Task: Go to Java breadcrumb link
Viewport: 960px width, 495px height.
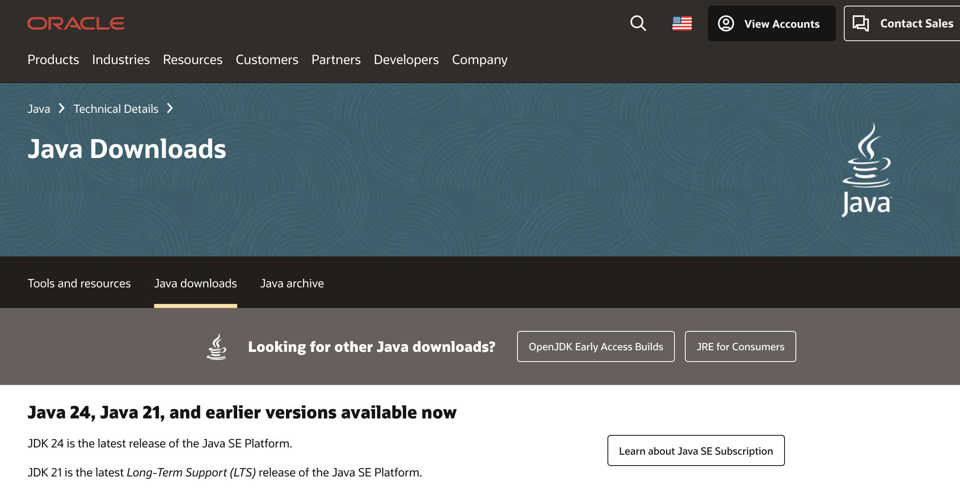Action: (39, 109)
